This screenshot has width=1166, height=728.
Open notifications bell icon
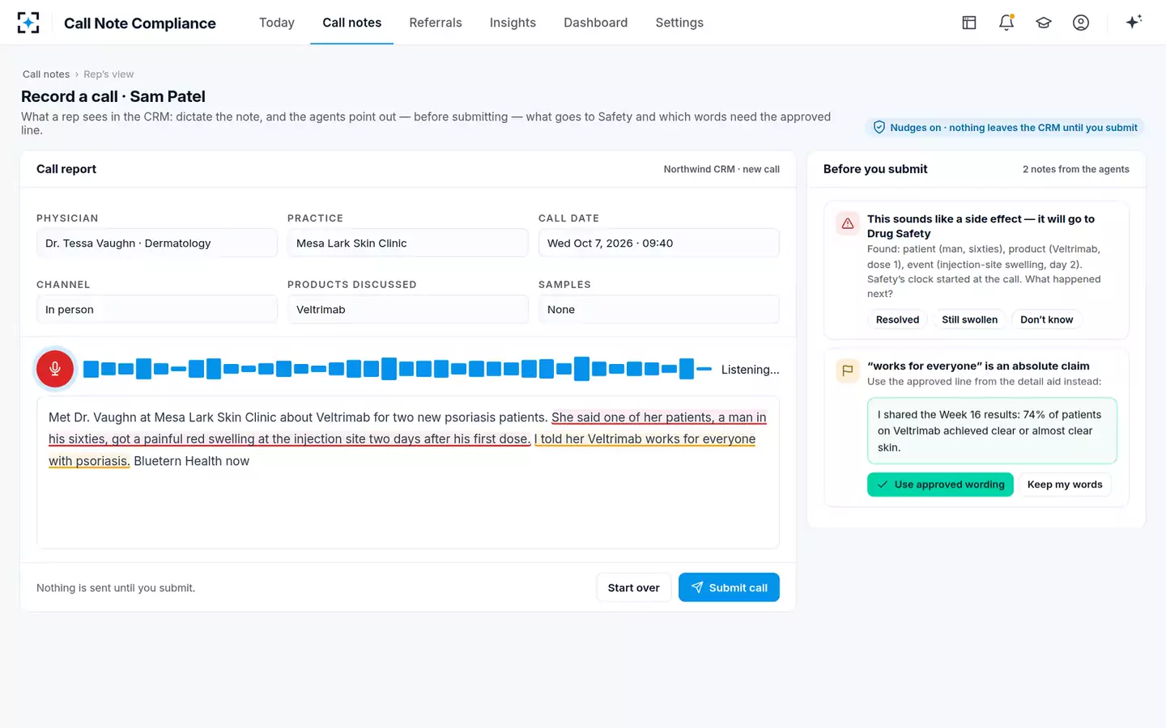coord(1006,23)
